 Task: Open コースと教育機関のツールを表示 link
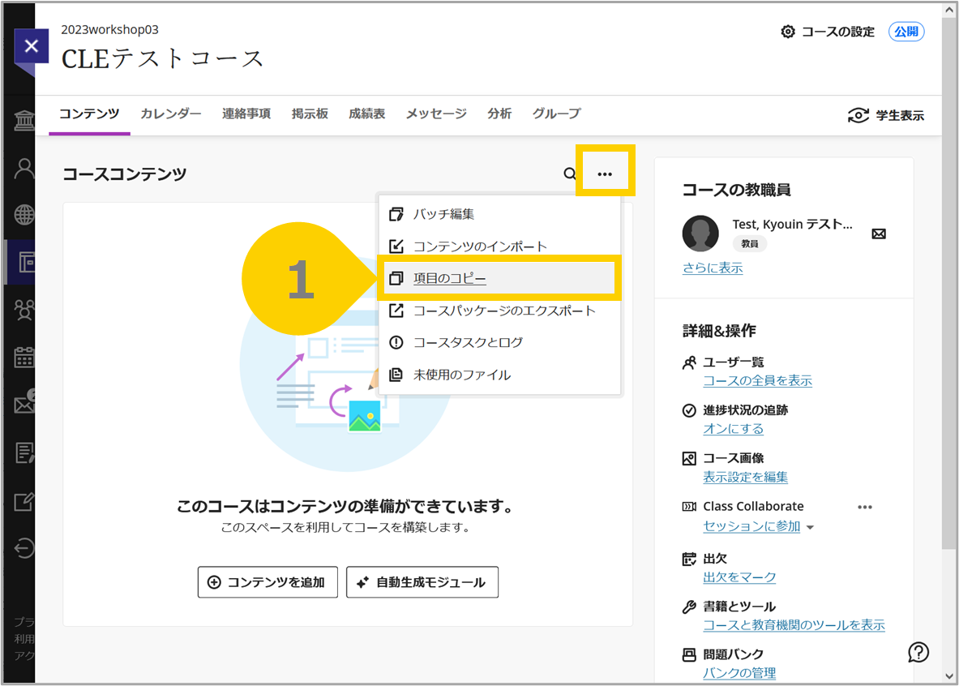tap(794, 625)
